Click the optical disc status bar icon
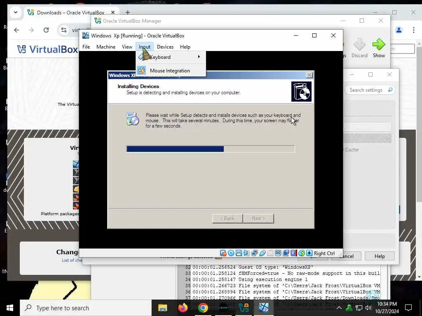The image size is (422, 316). point(231,253)
